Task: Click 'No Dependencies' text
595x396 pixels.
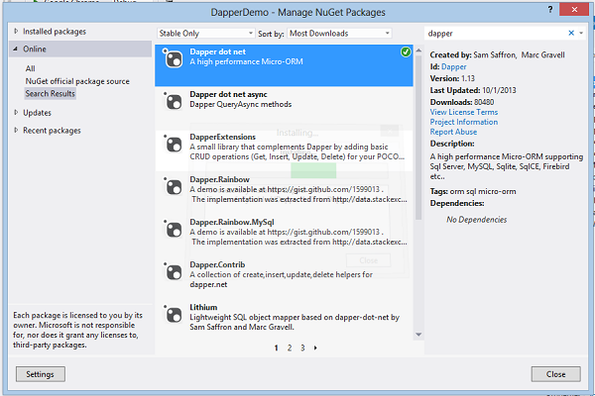Action: (477, 220)
